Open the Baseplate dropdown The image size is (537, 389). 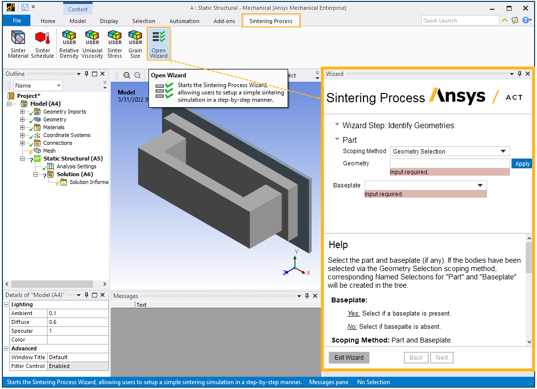425,185
